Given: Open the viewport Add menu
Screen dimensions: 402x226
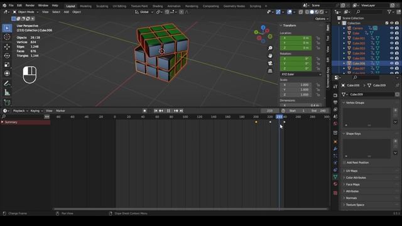Looking at the screenshot, I should (66, 12).
